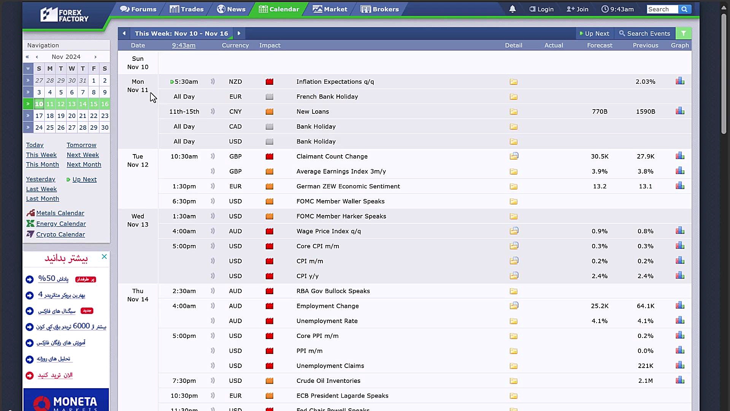
Task: Open the calendar filter funnel icon
Action: (x=684, y=33)
